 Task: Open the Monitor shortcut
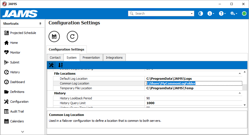pyautogui.click(x=12, y=52)
